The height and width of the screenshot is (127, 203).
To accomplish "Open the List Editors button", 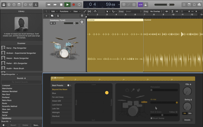I will pyautogui.click(x=184, y=5).
